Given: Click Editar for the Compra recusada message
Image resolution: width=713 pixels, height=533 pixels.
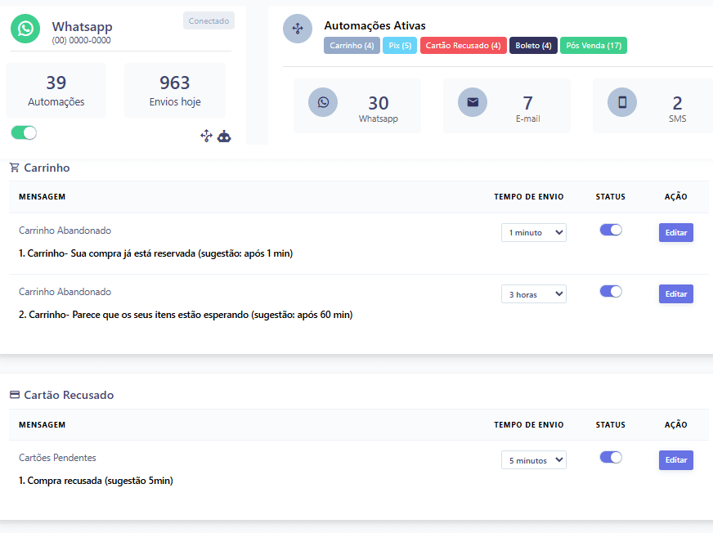Looking at the screenshot, I should coord(675,460).
